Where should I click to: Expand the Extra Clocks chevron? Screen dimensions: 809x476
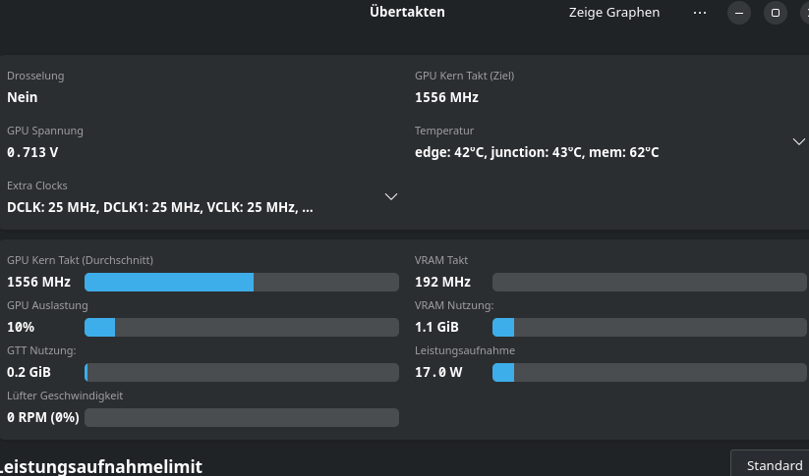(391, 197)
